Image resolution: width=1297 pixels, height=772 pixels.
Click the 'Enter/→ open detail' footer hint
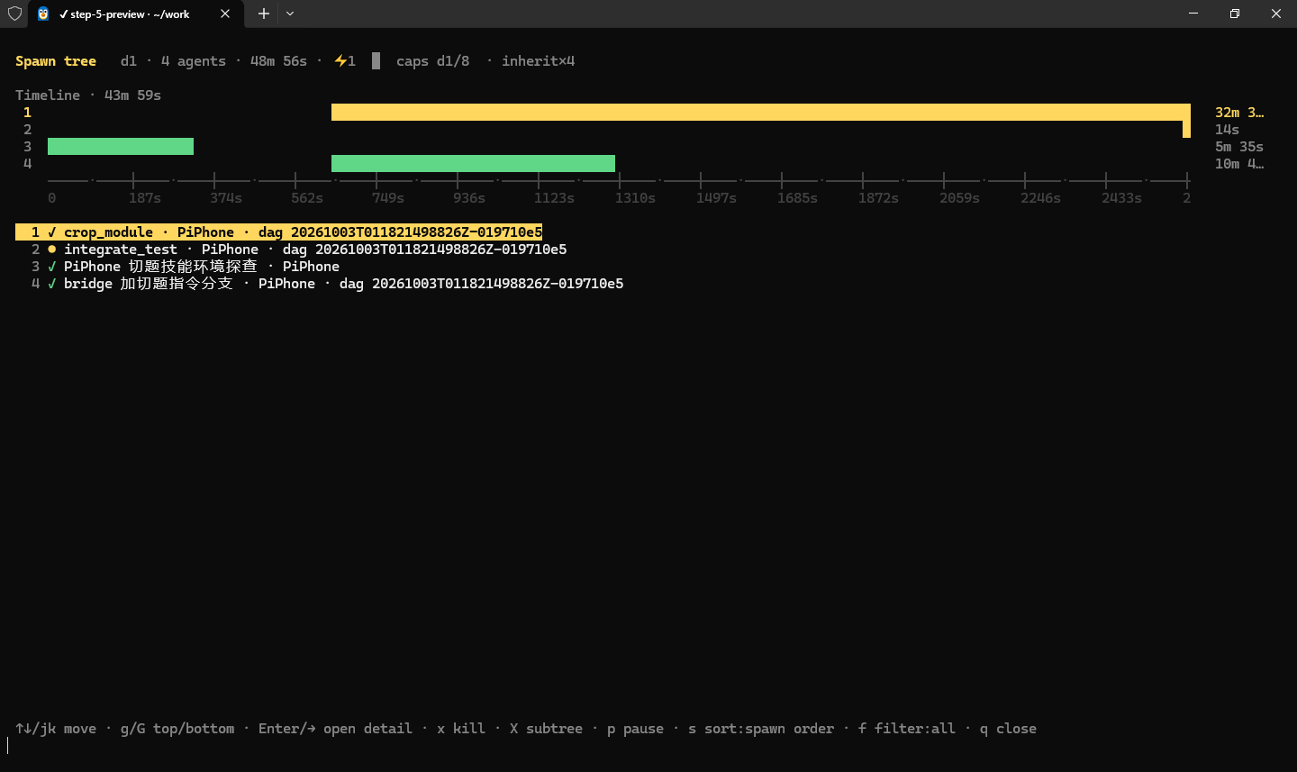click(x=335, y=729)
